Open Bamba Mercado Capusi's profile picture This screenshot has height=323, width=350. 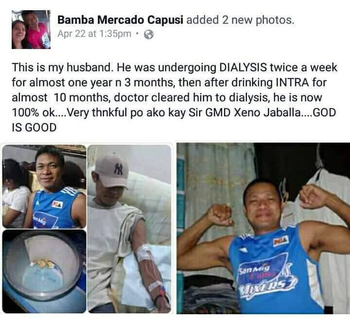(x=31, y=30)
